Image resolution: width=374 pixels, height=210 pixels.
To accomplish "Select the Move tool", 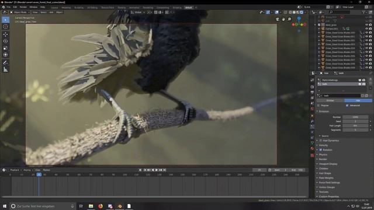I will [5, 34].
